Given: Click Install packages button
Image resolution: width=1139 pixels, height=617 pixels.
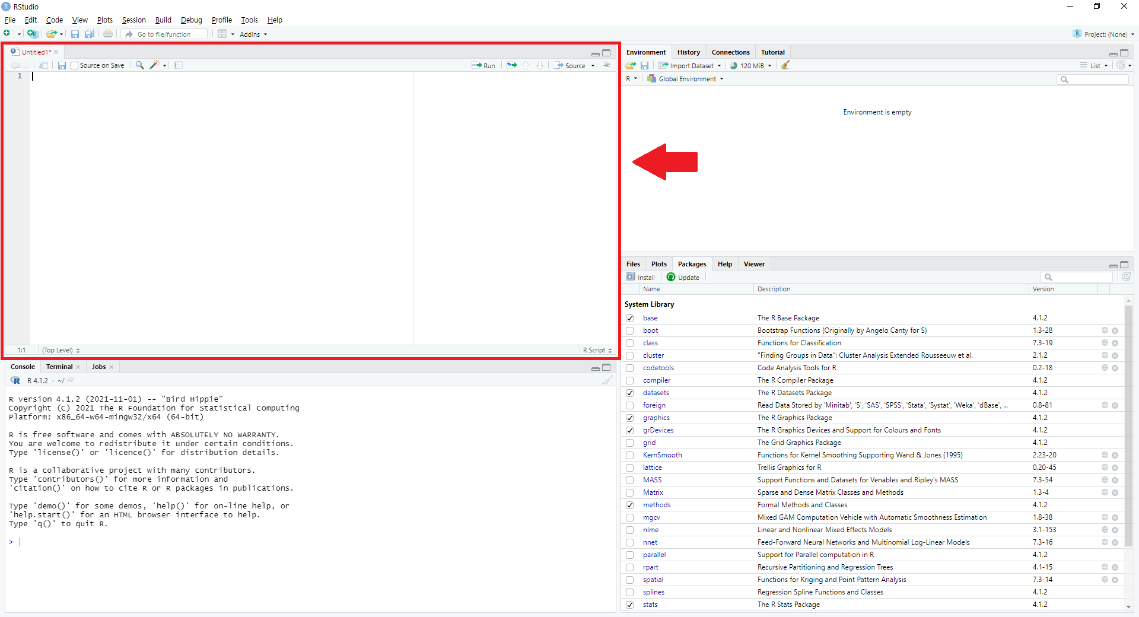Looking at the screenshot, I should coord(641,277).
